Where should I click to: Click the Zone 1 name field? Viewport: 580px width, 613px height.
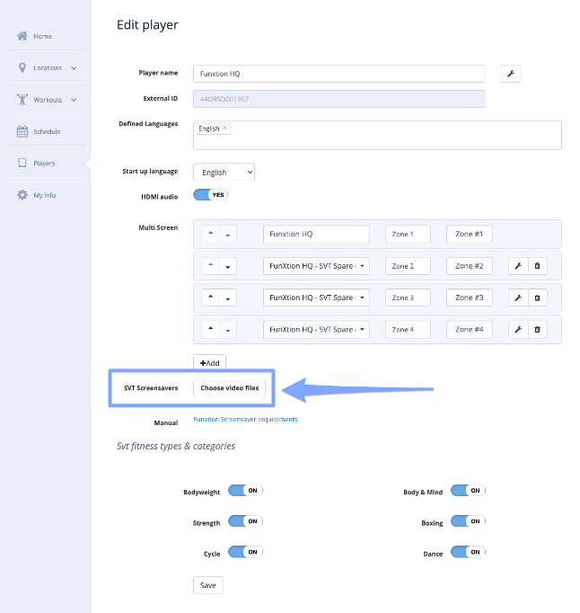point(408,234)
